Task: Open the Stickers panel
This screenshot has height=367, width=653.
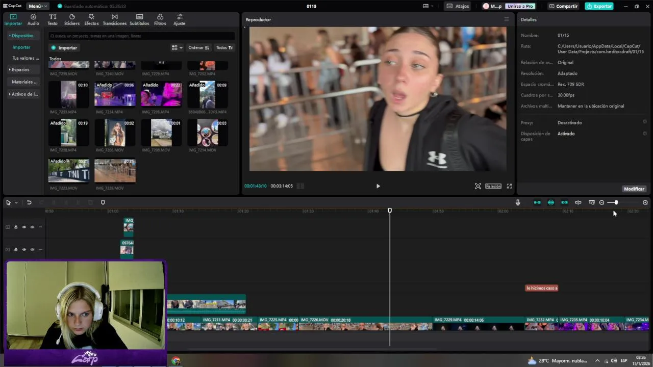Action: (71, 19)
